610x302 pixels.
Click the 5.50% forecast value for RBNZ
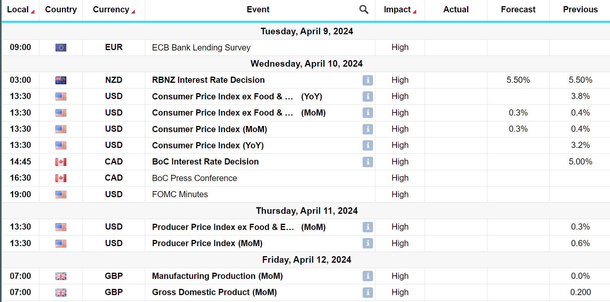point(518,80)
